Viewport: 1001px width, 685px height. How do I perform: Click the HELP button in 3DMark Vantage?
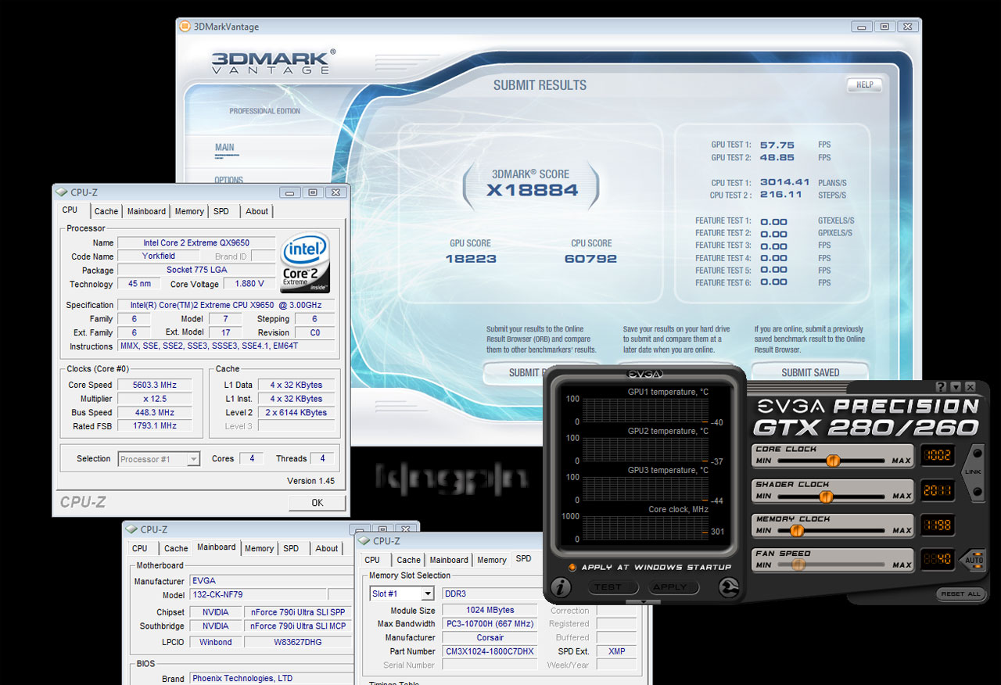[x=864, y=85]
